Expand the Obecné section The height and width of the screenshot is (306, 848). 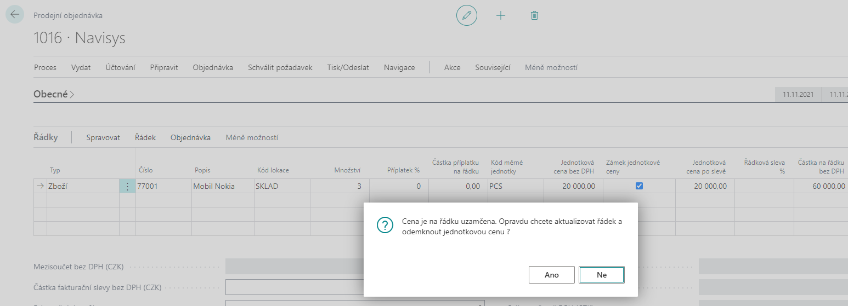(x=54, y=94)
